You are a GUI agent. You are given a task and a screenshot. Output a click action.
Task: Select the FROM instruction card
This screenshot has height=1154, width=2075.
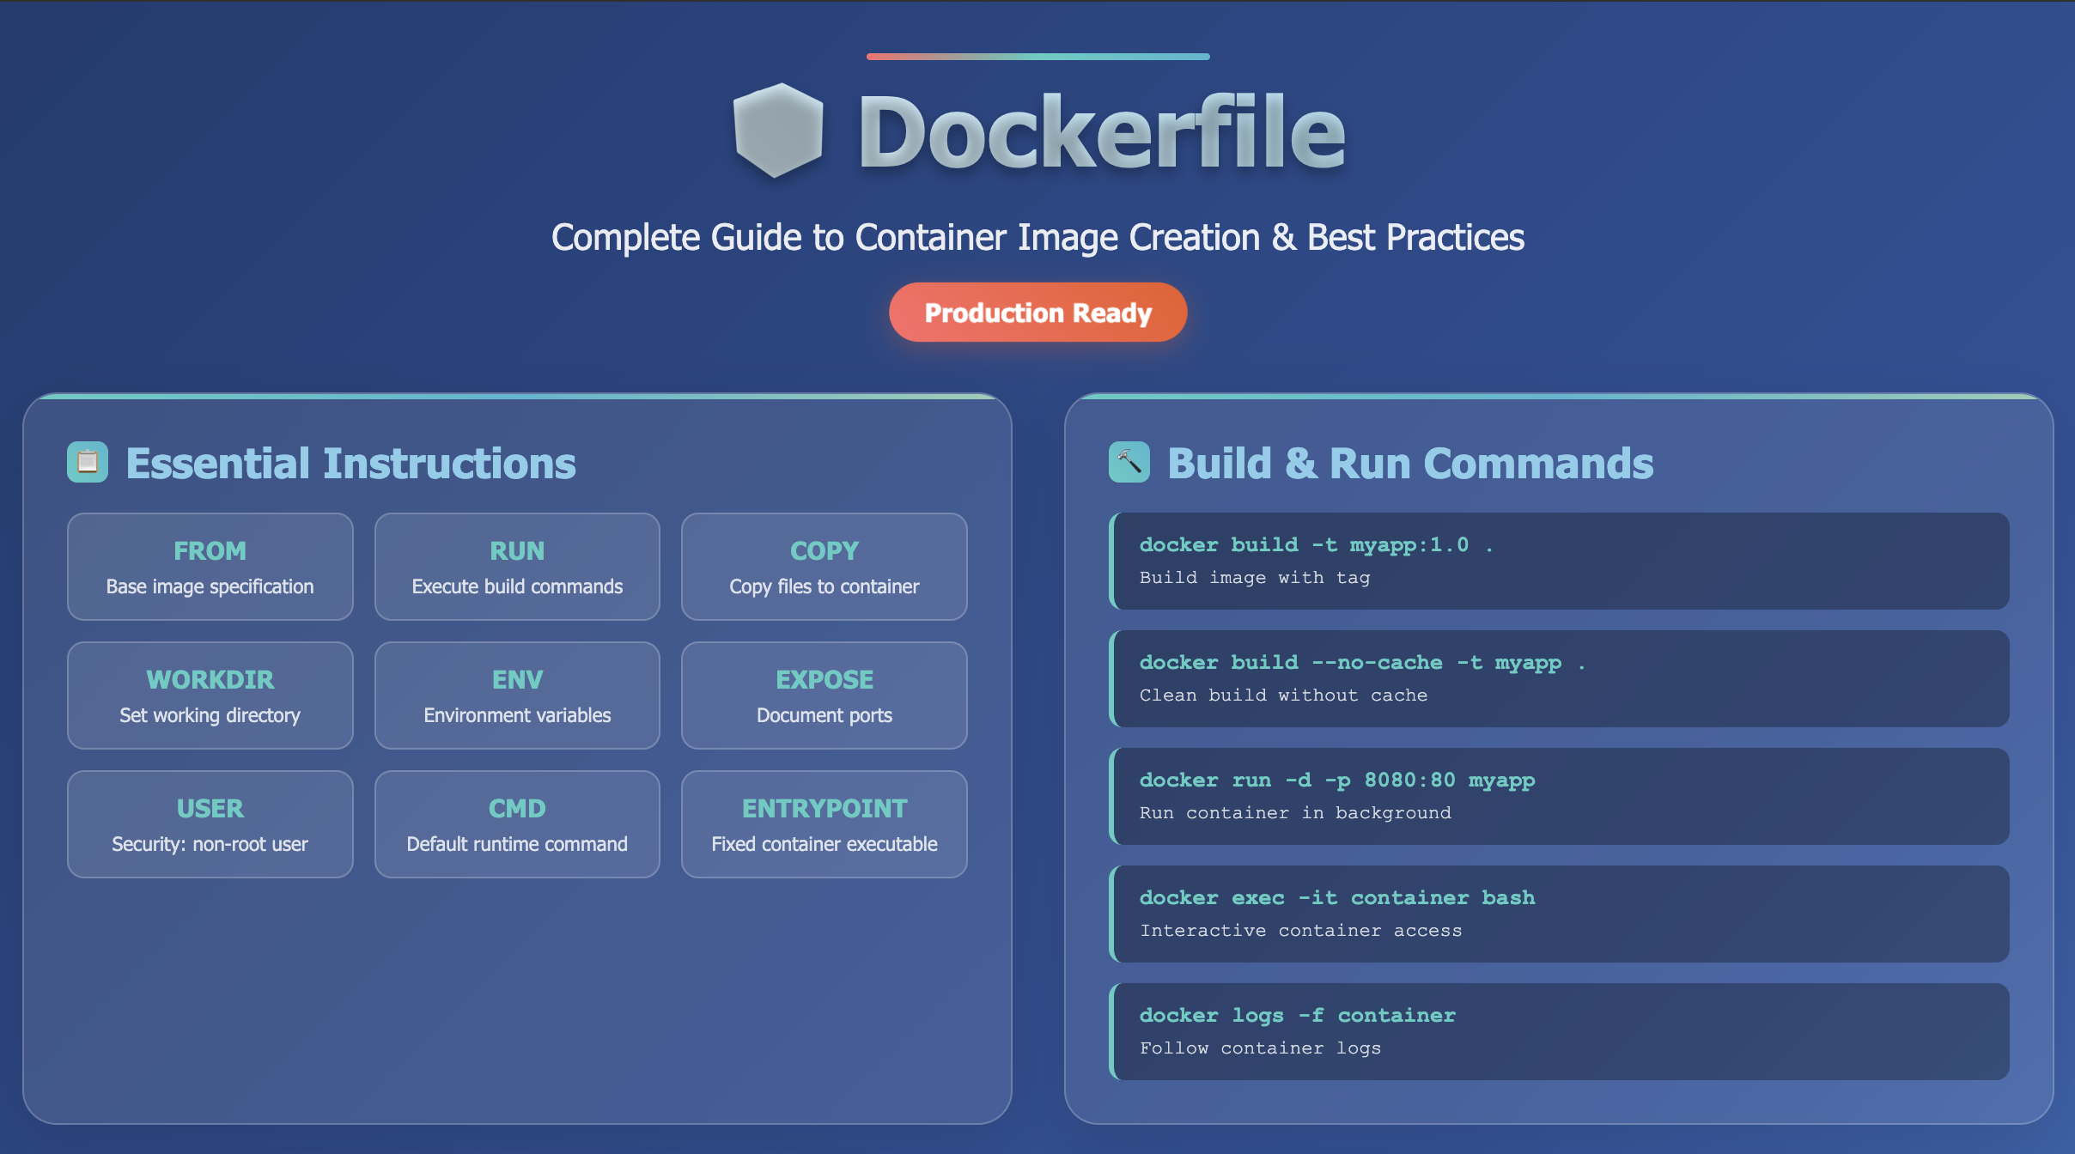[x=210, y=567]
